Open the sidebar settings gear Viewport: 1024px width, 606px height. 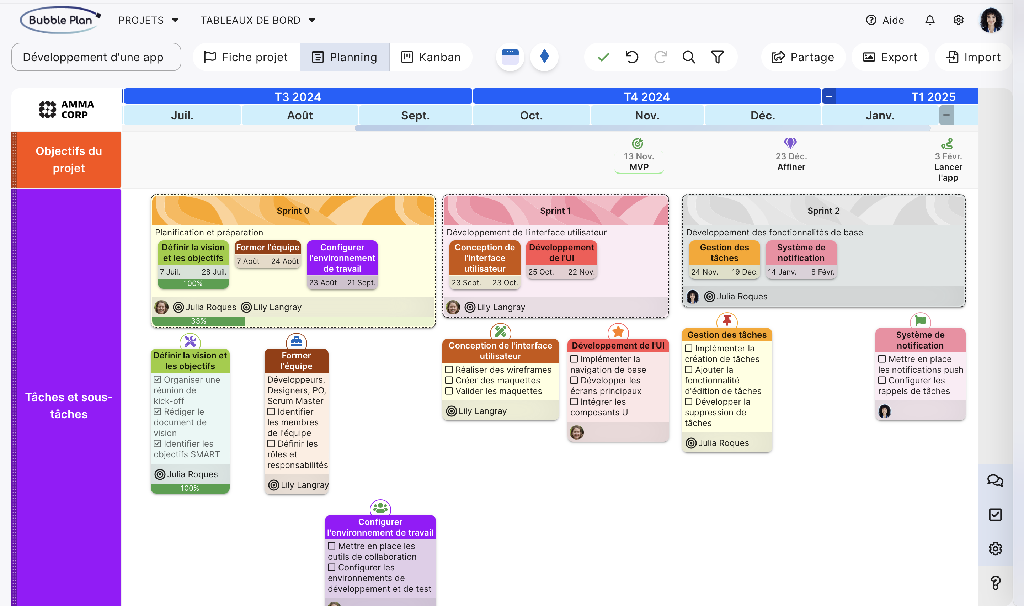coord(995,549)
